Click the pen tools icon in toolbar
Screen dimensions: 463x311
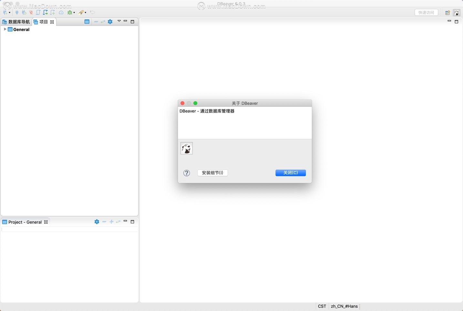[81, 12]
